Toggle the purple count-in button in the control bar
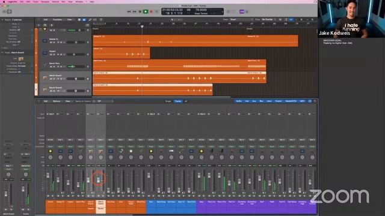The width and height of the screenshot is (385, 216). pos(242,11)
